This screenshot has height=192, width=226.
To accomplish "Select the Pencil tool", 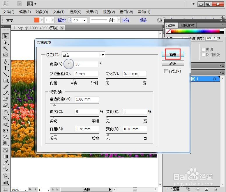I will pyautogui.click(x=6, y=93).
